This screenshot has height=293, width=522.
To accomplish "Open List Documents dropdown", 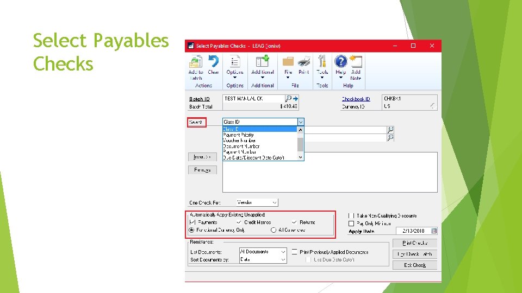I will click(283, 252).
